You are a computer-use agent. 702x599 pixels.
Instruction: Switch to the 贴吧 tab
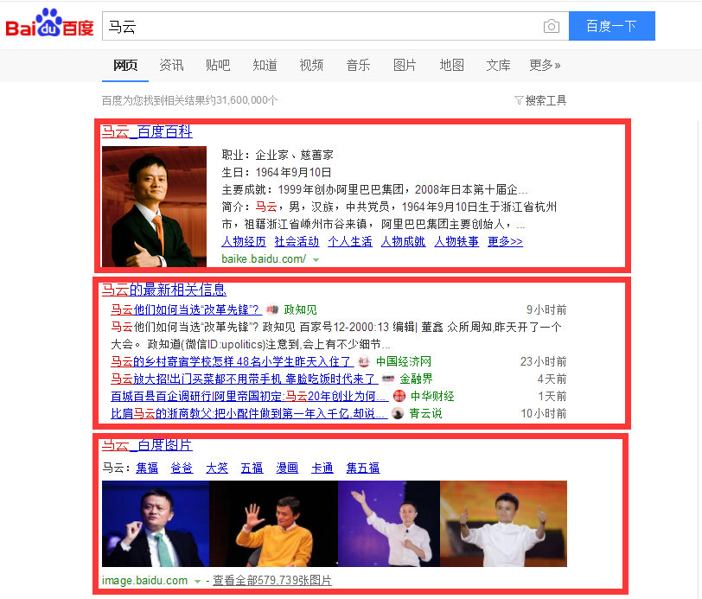[218, 66]
